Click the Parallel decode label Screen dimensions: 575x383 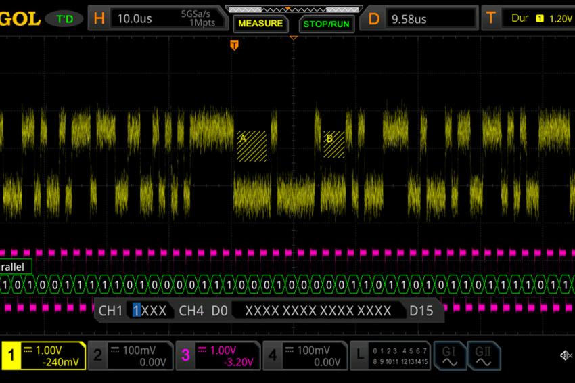(16, 267)
